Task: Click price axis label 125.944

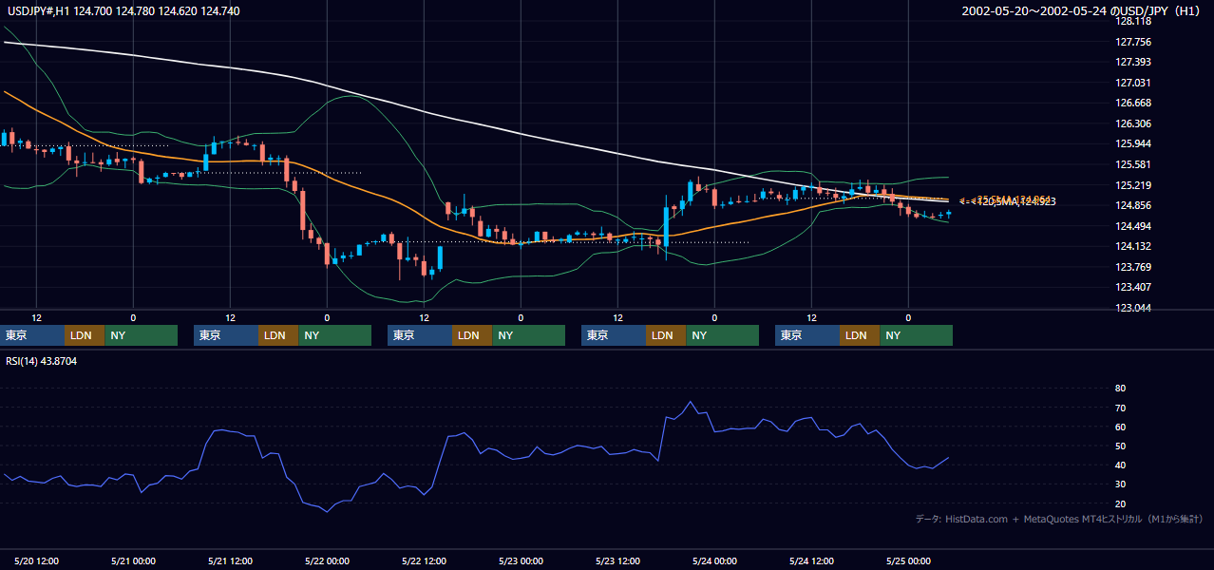Action: click(1133, 143)
